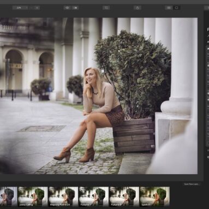Select the Crop tool icon

[106, 8]
